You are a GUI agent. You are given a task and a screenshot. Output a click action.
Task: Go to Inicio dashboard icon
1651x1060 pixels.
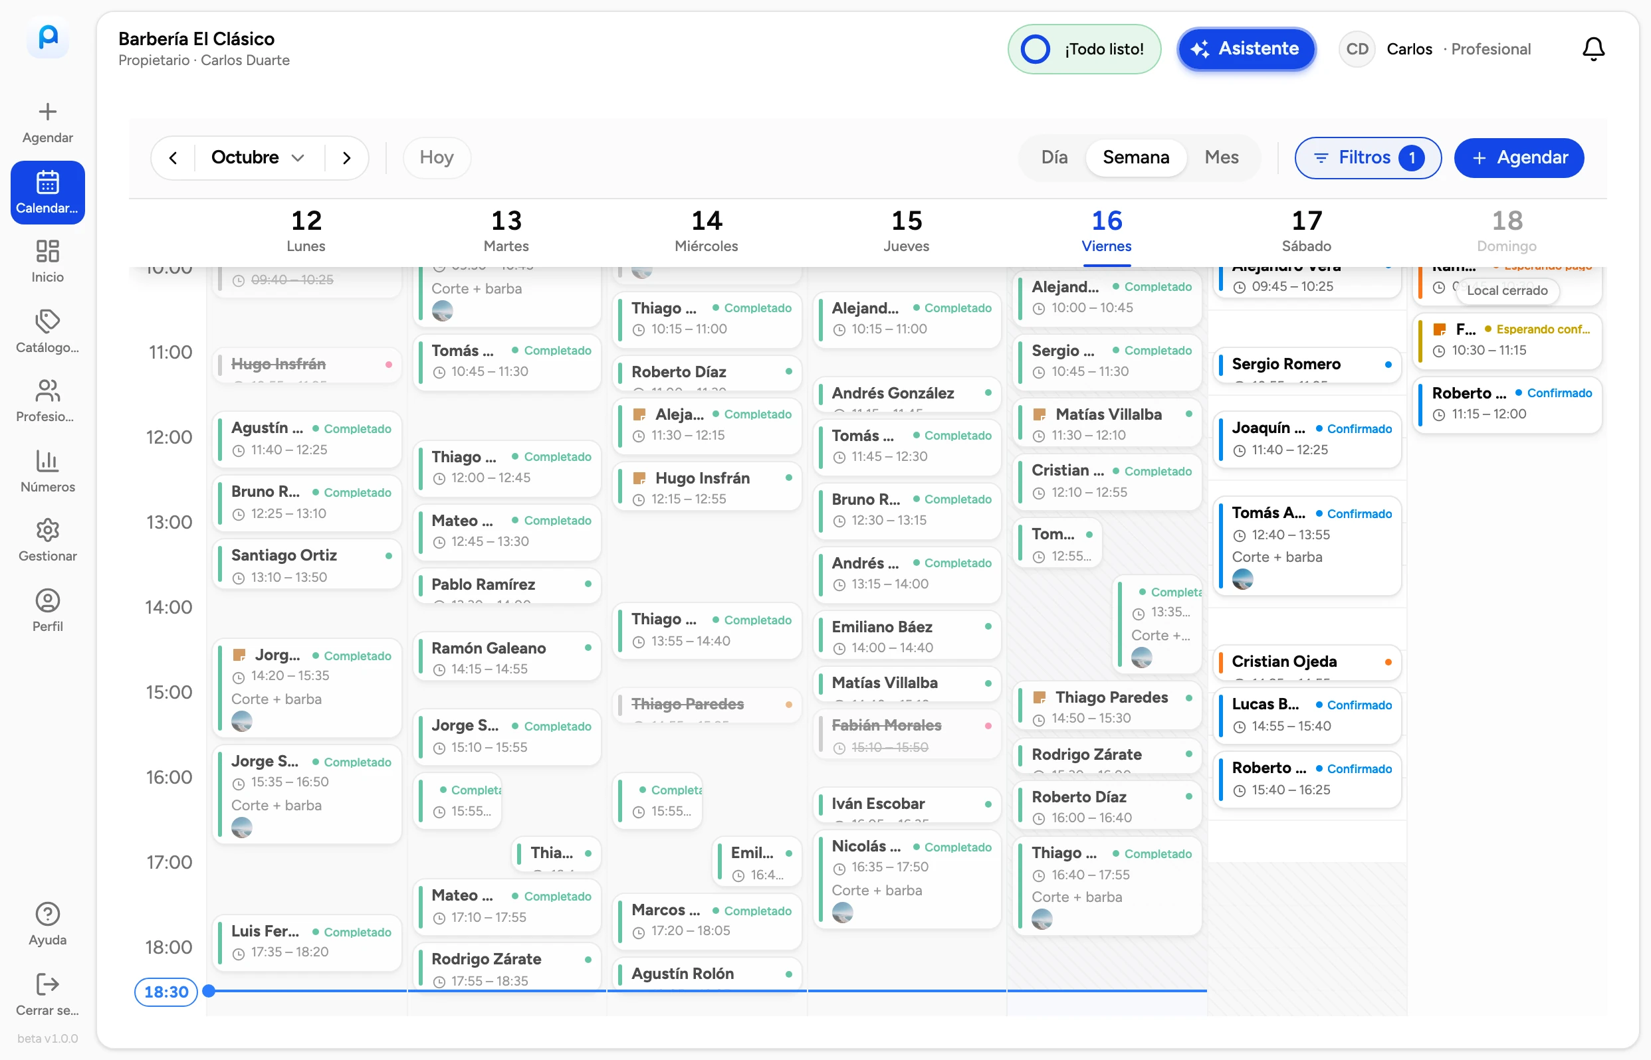[x=47, y=251]
